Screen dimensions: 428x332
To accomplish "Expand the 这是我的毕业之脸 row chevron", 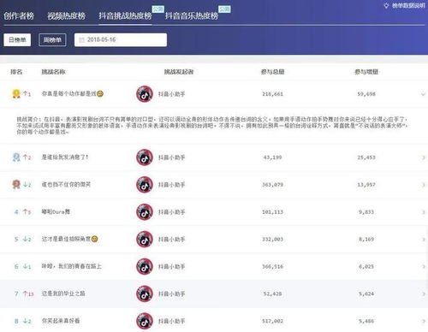I will coord(424,293).
